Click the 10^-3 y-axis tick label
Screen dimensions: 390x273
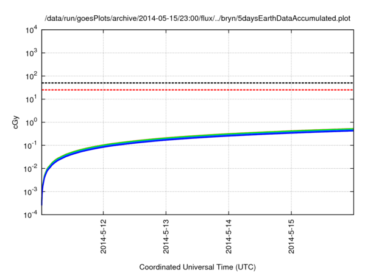click(30, 192)
